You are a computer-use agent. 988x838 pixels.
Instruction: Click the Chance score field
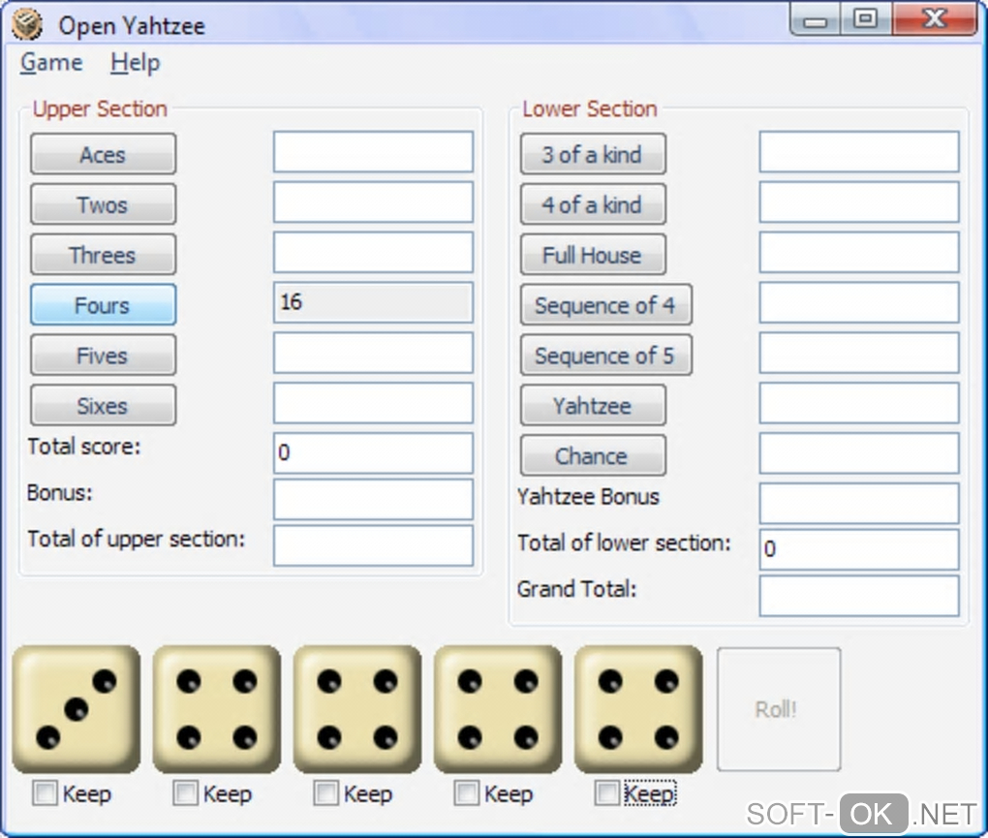(x=859, y=453)
